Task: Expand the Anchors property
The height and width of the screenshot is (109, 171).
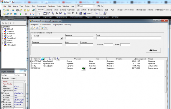Action: tap(2, 93)
